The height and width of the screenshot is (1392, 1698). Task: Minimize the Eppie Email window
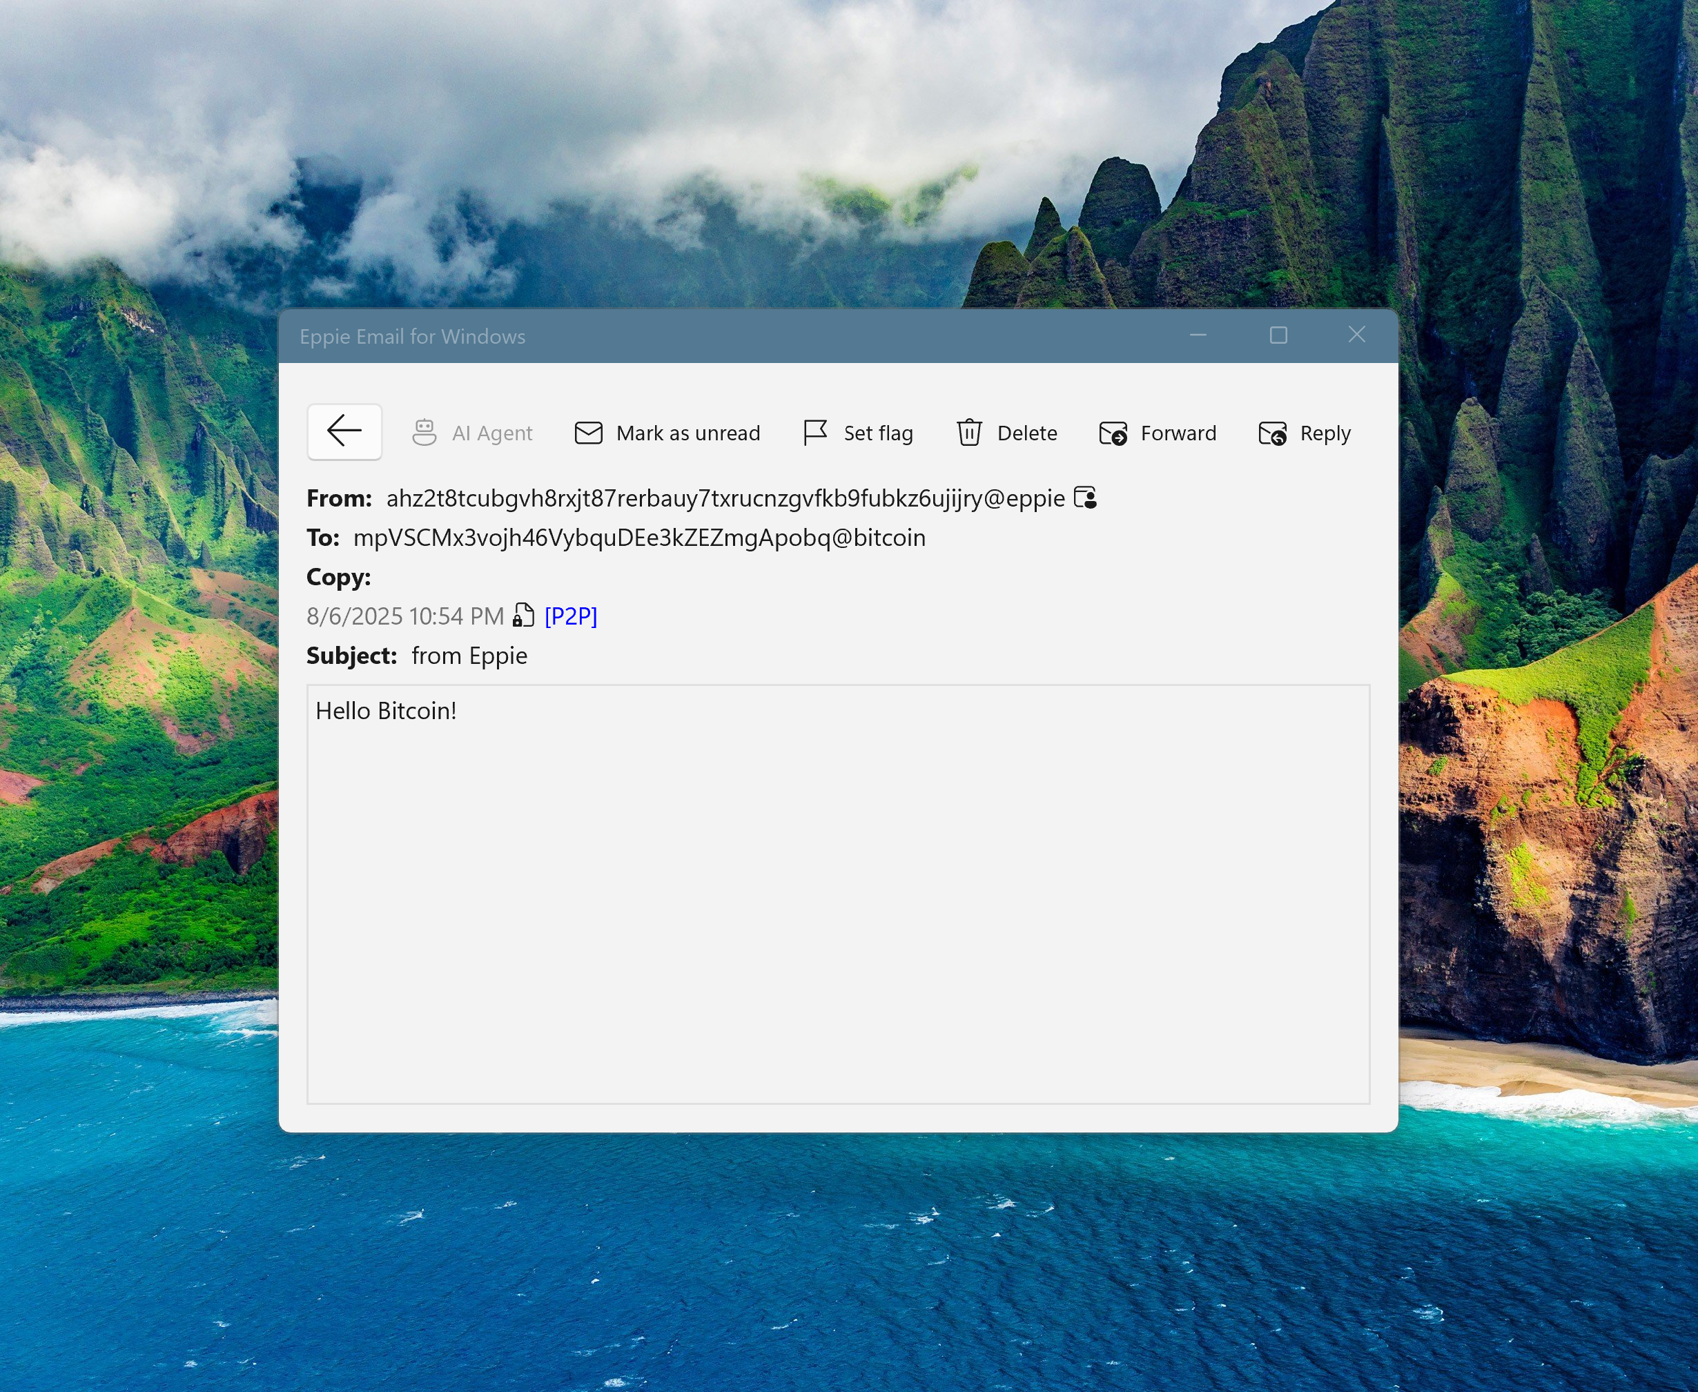tap(1198, 335)
